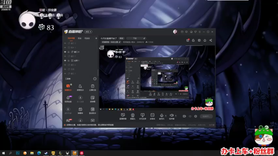Switch to the third scene tab
Screen dimensions: 278x156
tap(87, 38)
